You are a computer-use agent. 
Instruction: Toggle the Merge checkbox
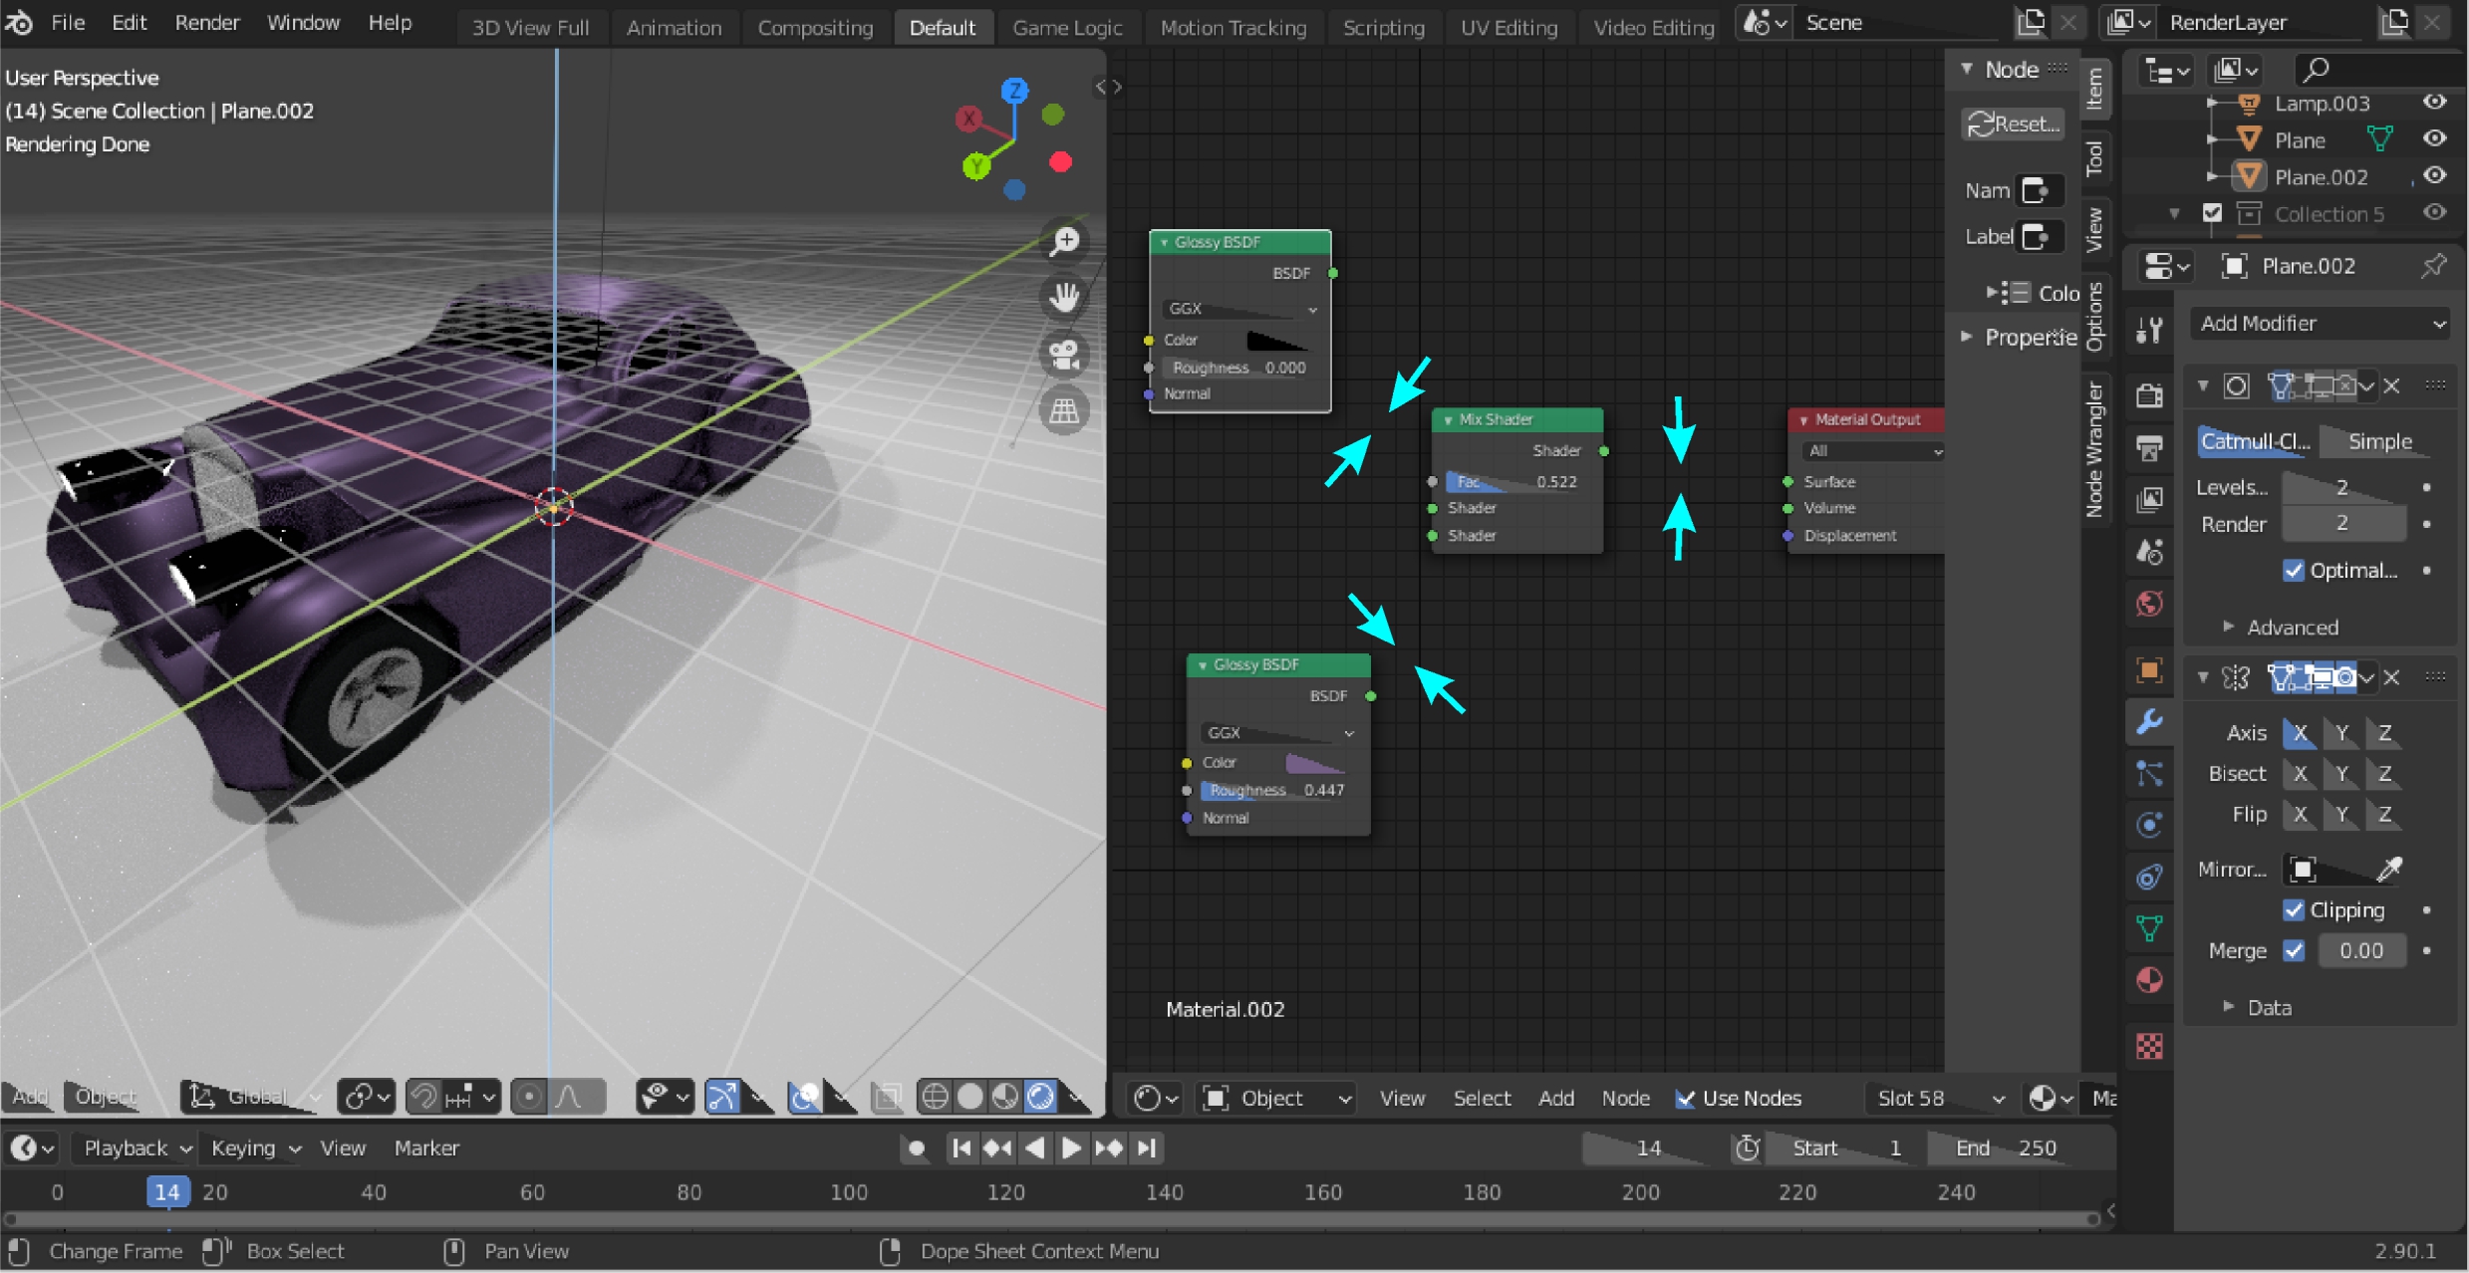pos(2293,950)
